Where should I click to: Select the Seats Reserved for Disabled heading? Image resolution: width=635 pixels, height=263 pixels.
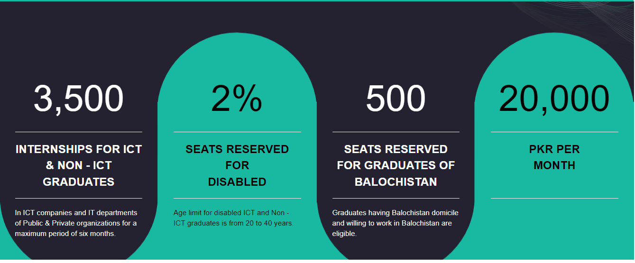pos(237,165)
